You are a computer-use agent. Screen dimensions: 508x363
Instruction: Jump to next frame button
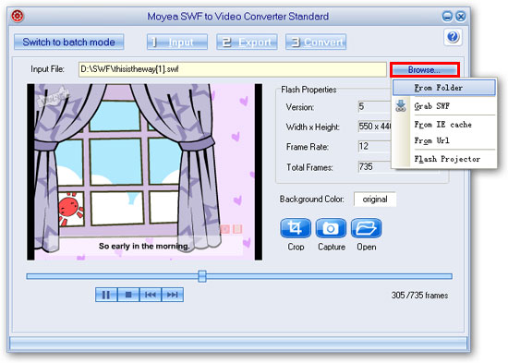click(173, 295)
